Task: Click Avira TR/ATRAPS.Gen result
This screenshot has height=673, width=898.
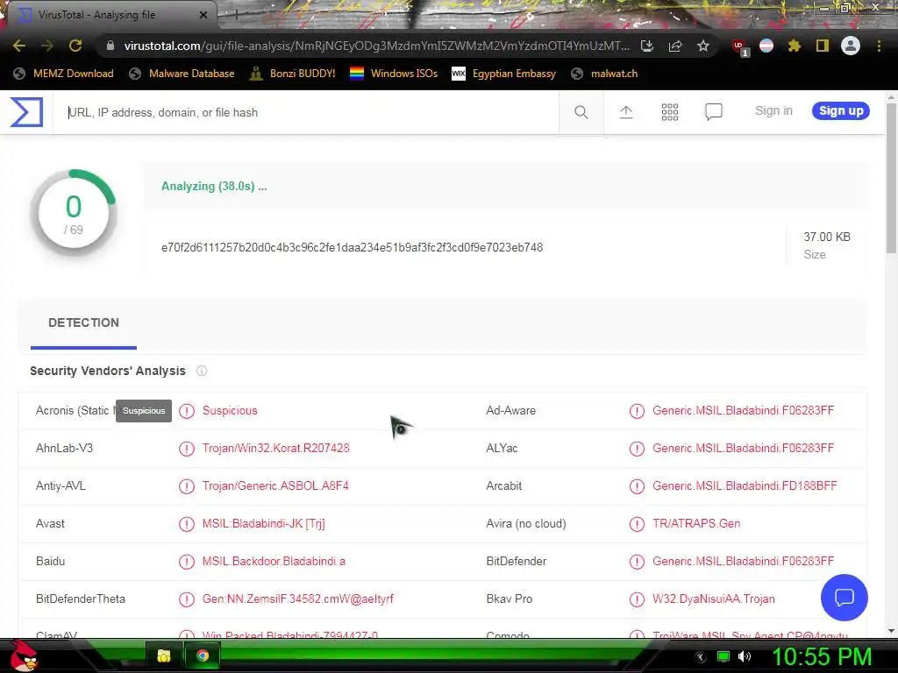Action: coord(696,524)
